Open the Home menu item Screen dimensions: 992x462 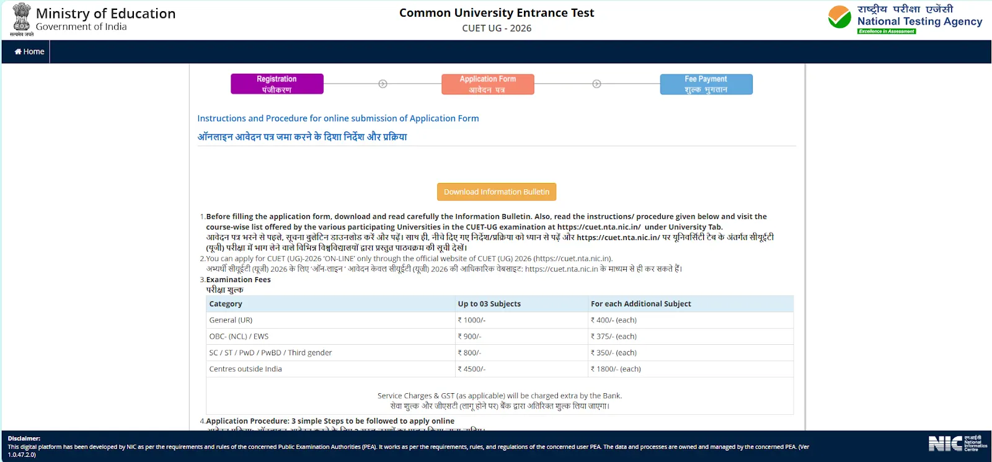(x=29, y=51)
